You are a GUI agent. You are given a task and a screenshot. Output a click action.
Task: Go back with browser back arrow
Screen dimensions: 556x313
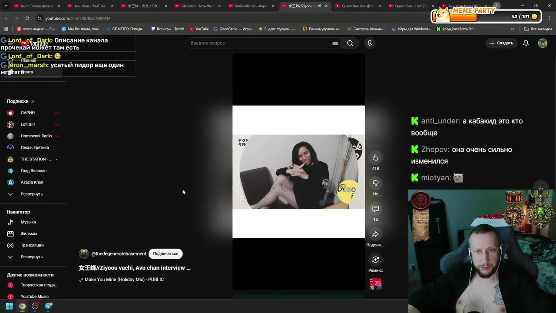coord(6,18)
